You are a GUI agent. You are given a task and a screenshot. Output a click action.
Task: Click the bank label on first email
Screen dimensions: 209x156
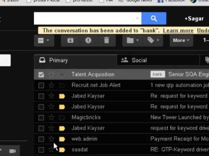(x=158, y=74)
